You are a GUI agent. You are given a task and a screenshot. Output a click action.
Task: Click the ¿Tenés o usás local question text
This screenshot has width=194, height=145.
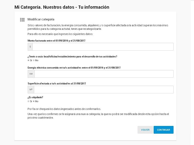coord(72,56)
